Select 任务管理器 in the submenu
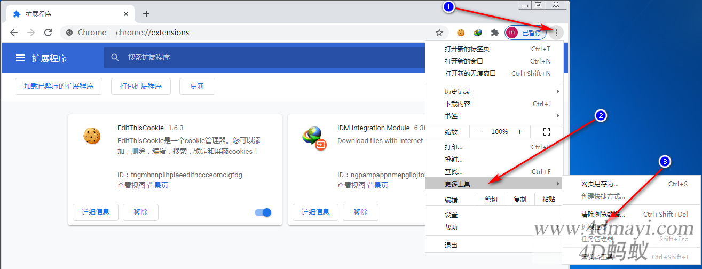 click(632, 239)
